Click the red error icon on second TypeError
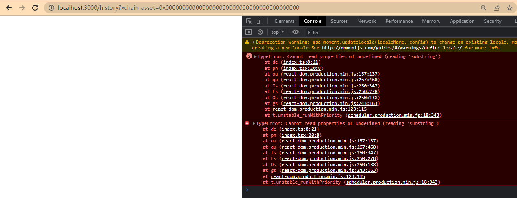Viewport: 517px width, 198px height. 247,123
